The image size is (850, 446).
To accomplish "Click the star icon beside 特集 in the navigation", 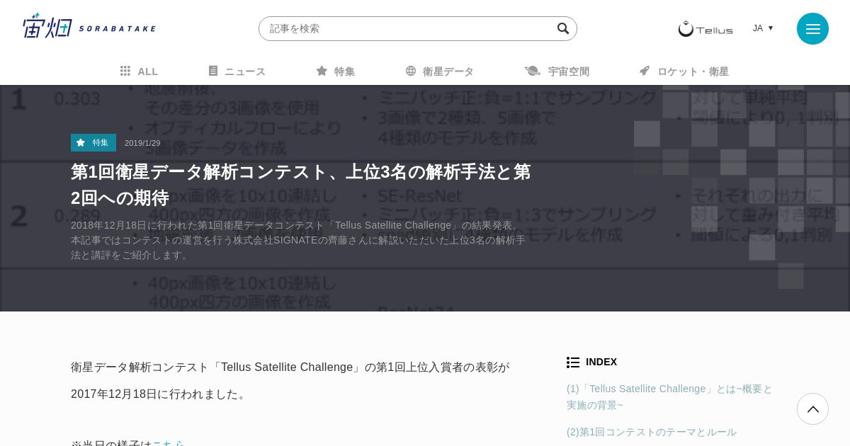I will [322, 71].
